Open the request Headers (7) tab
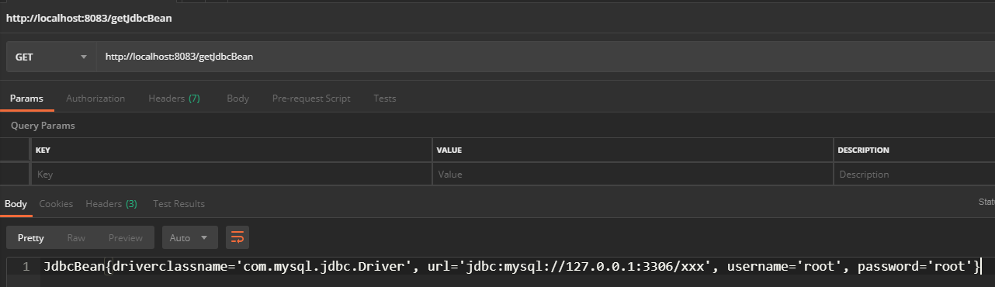995x287 pixels. pyautogui.click(x=175, y=99)
